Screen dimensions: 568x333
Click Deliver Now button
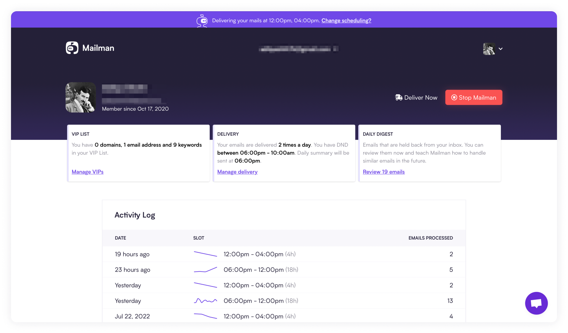(416, 97)
